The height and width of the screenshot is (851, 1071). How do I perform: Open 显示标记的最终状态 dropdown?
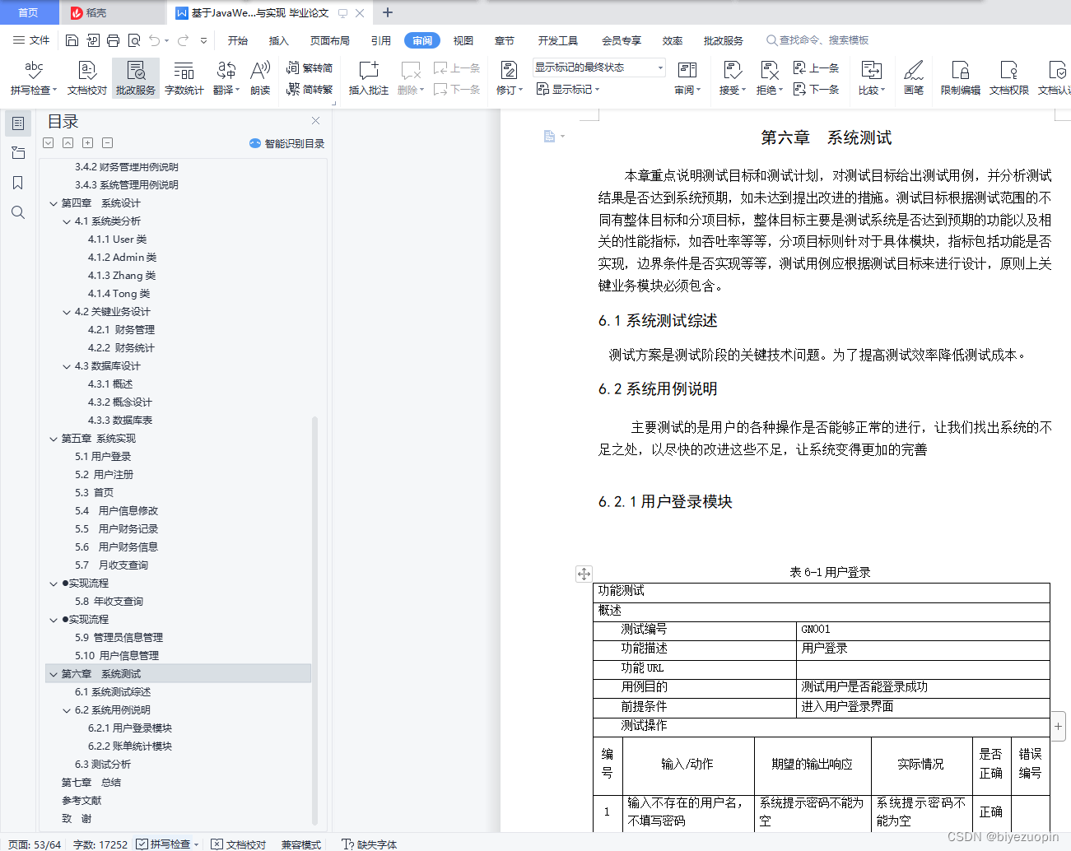pos(598,67)
